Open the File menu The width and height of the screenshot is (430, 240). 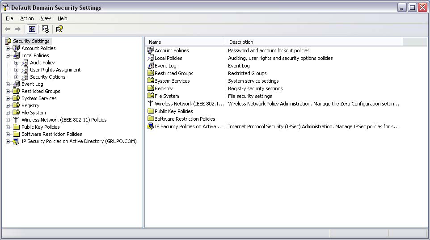click(x=9, y=18)
